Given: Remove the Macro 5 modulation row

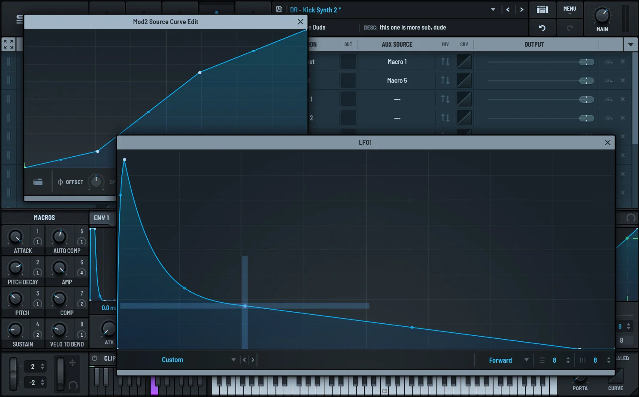Looking at the screenshot, I should (x=623, y=81).
